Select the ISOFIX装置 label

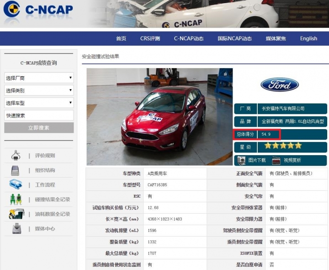point(251,253)
